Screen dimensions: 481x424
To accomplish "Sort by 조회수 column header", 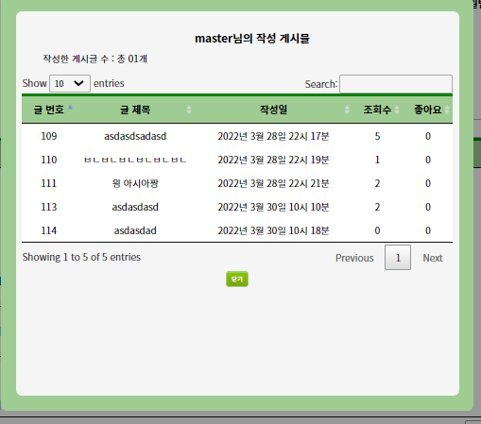I will coord(377,110).
